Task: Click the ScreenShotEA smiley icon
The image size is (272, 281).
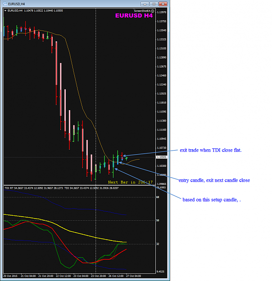Action: click(153, 11)
